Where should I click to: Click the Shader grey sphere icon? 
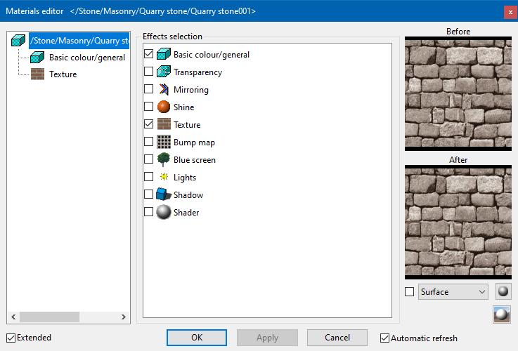tap(164, 213)
